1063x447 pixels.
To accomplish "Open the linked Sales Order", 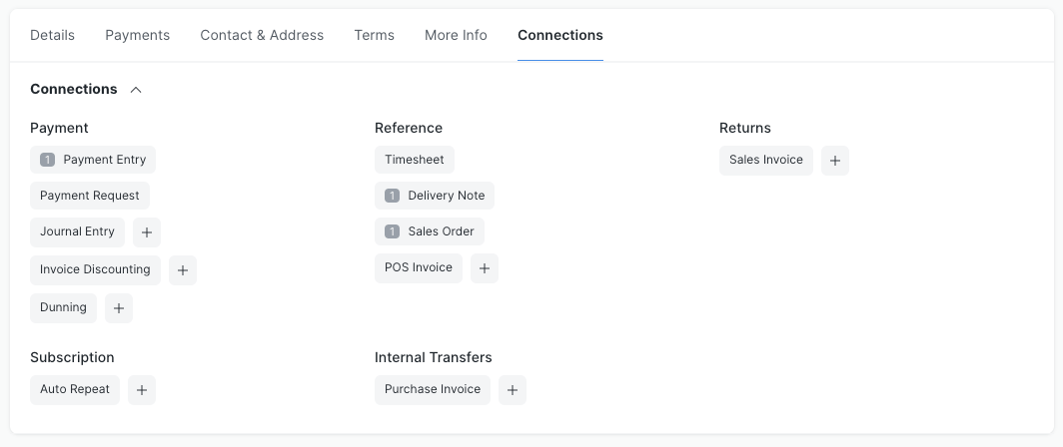I will pos(430,231).
